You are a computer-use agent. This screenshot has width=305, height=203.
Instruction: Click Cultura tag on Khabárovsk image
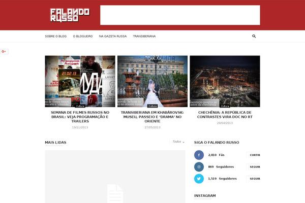(152, 106)
